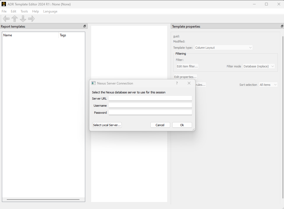Open the Language menu
Viewport: 284px width, 209px height.
[50, 11]
